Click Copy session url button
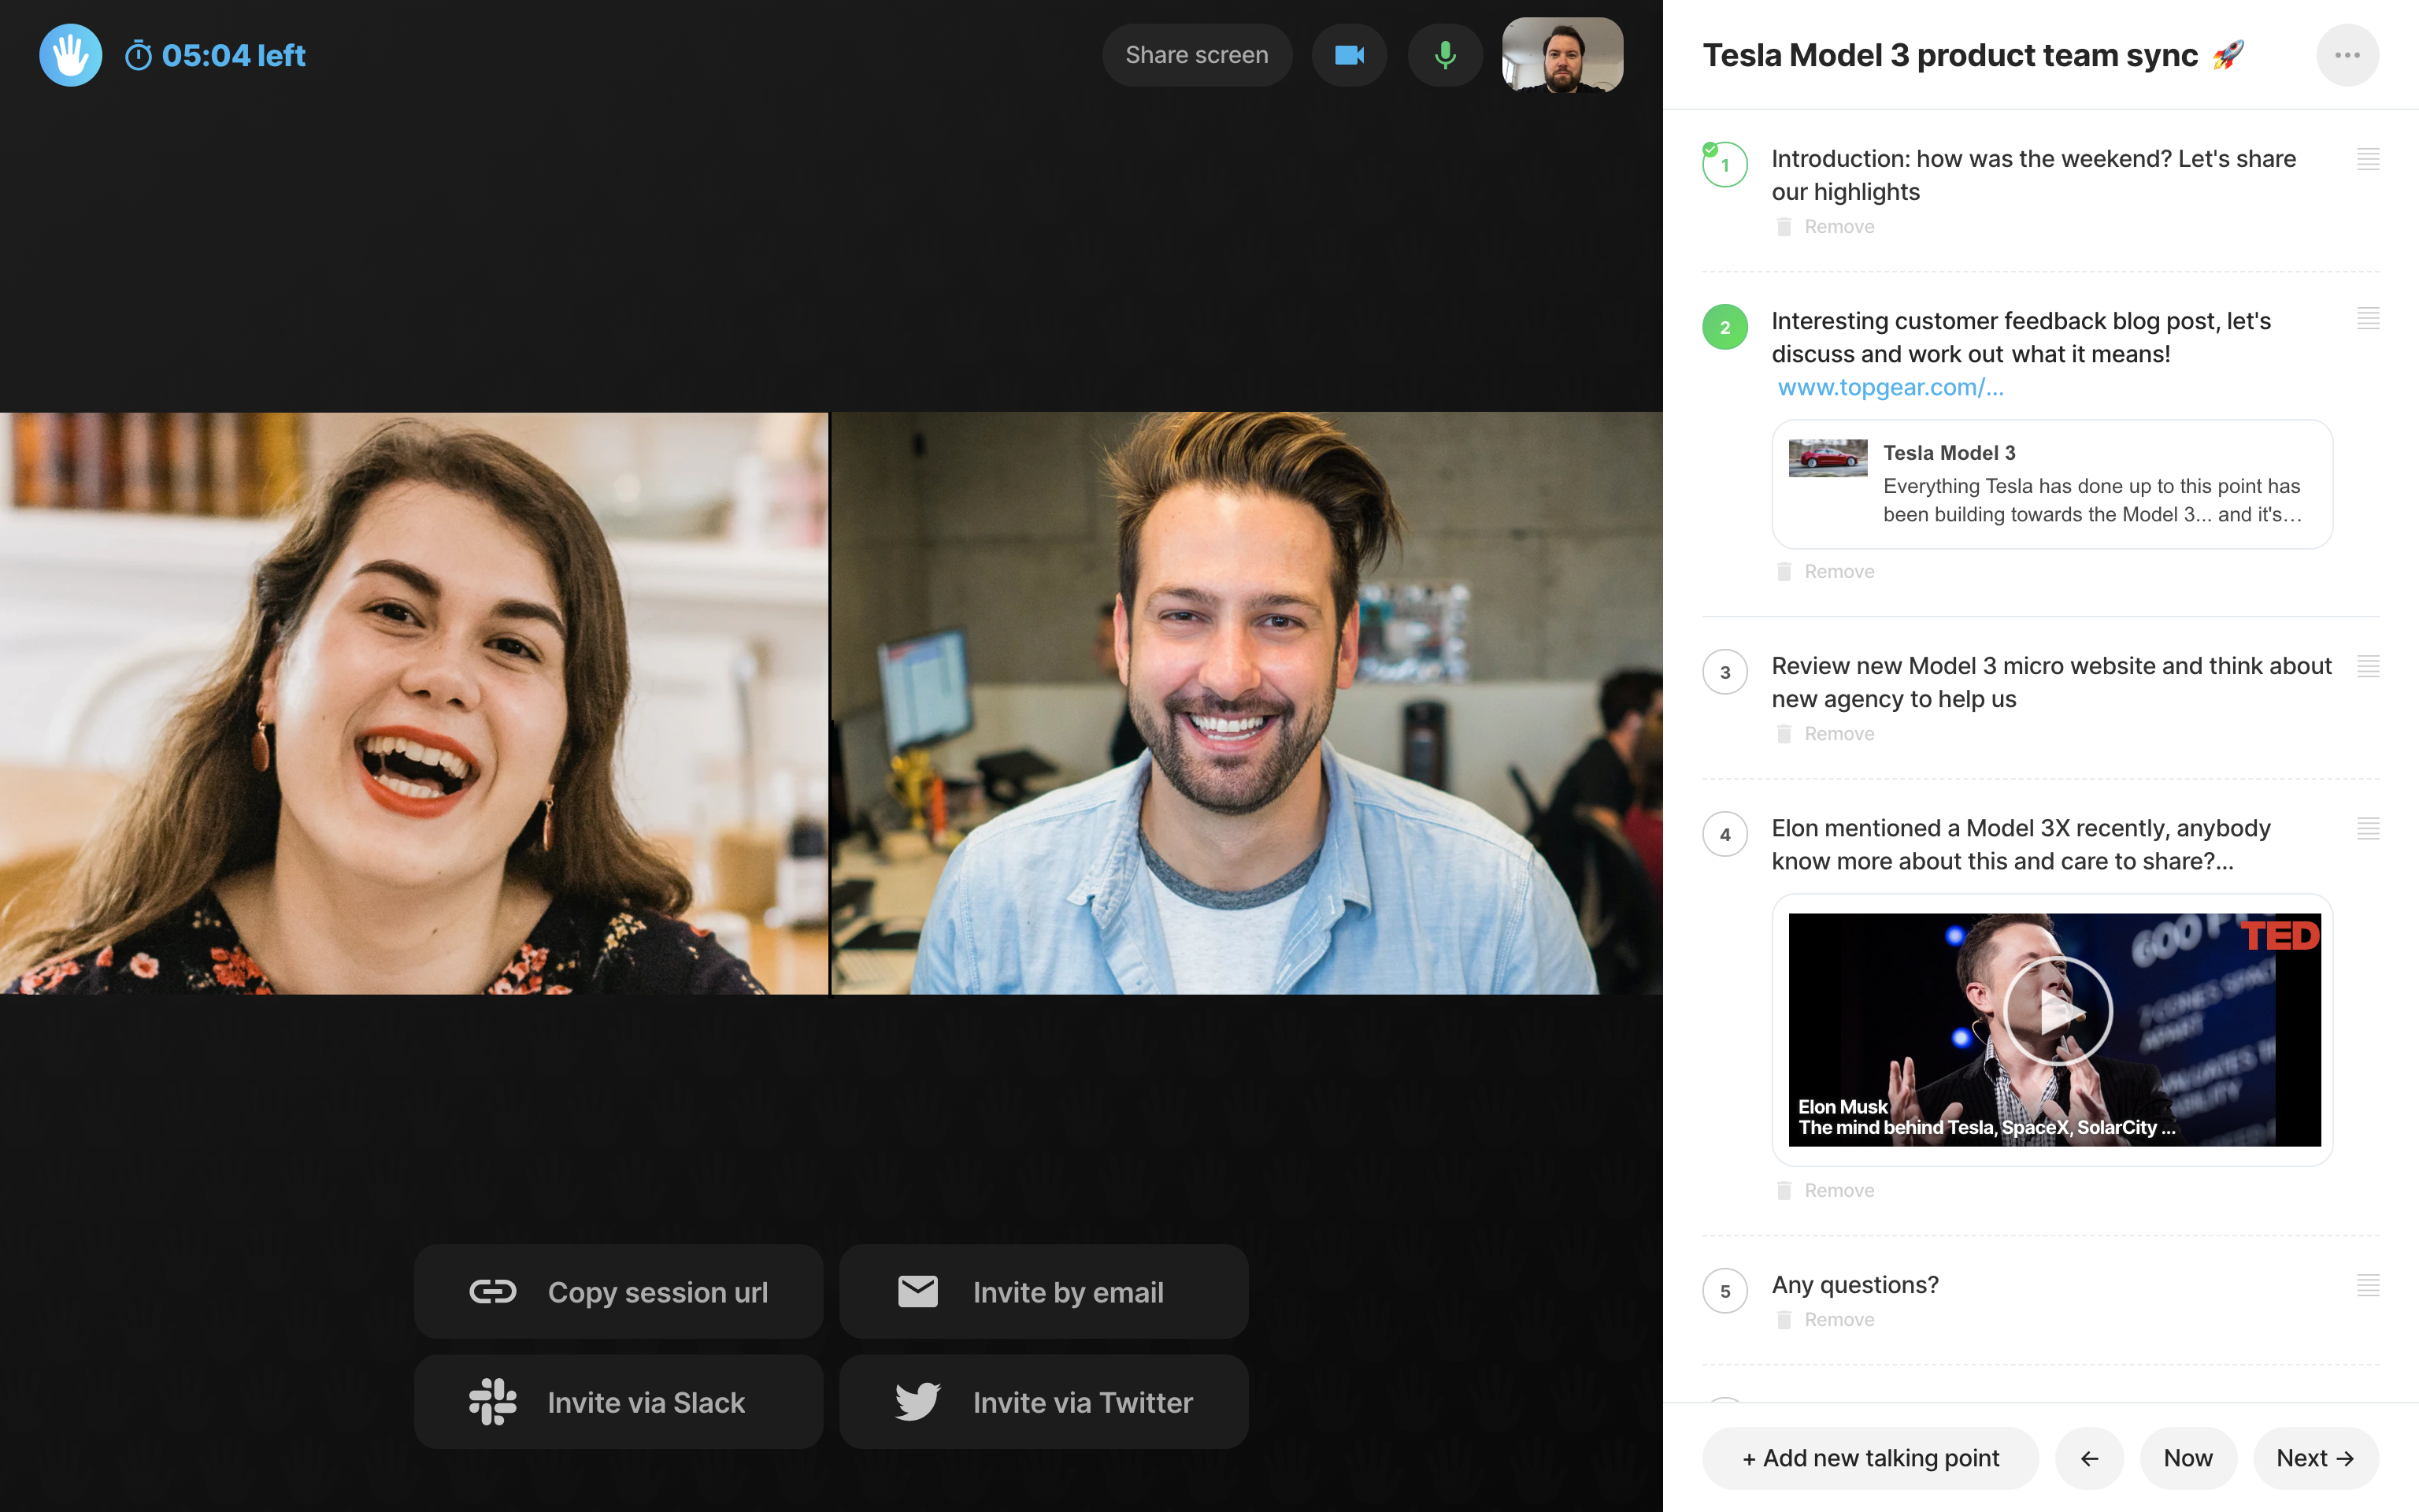 (x=619, y=1292)
